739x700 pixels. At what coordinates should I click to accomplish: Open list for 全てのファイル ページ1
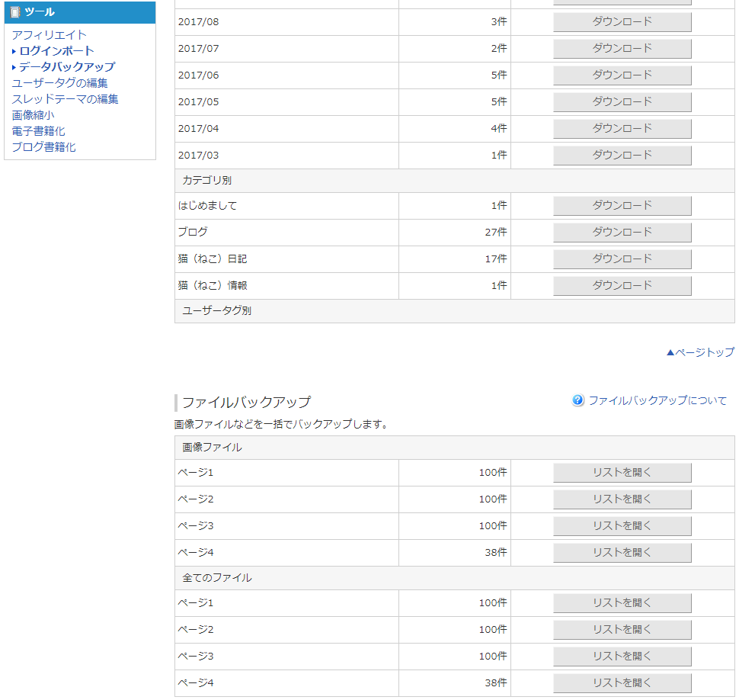tap(622, 603)
